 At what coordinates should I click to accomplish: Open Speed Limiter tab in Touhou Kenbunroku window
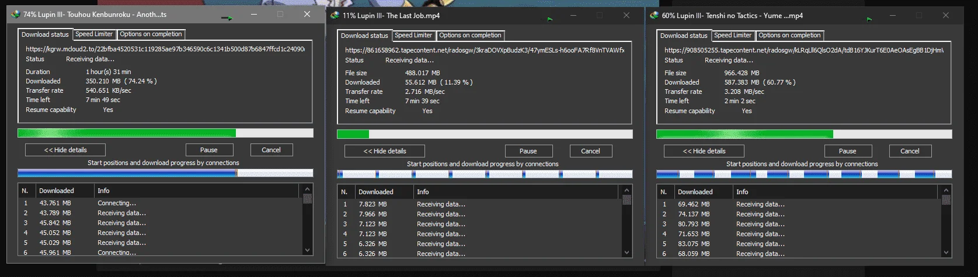click(x=94, y=34)
